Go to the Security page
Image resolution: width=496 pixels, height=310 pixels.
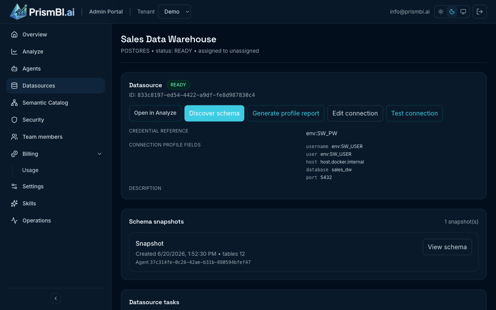point(55,120)
